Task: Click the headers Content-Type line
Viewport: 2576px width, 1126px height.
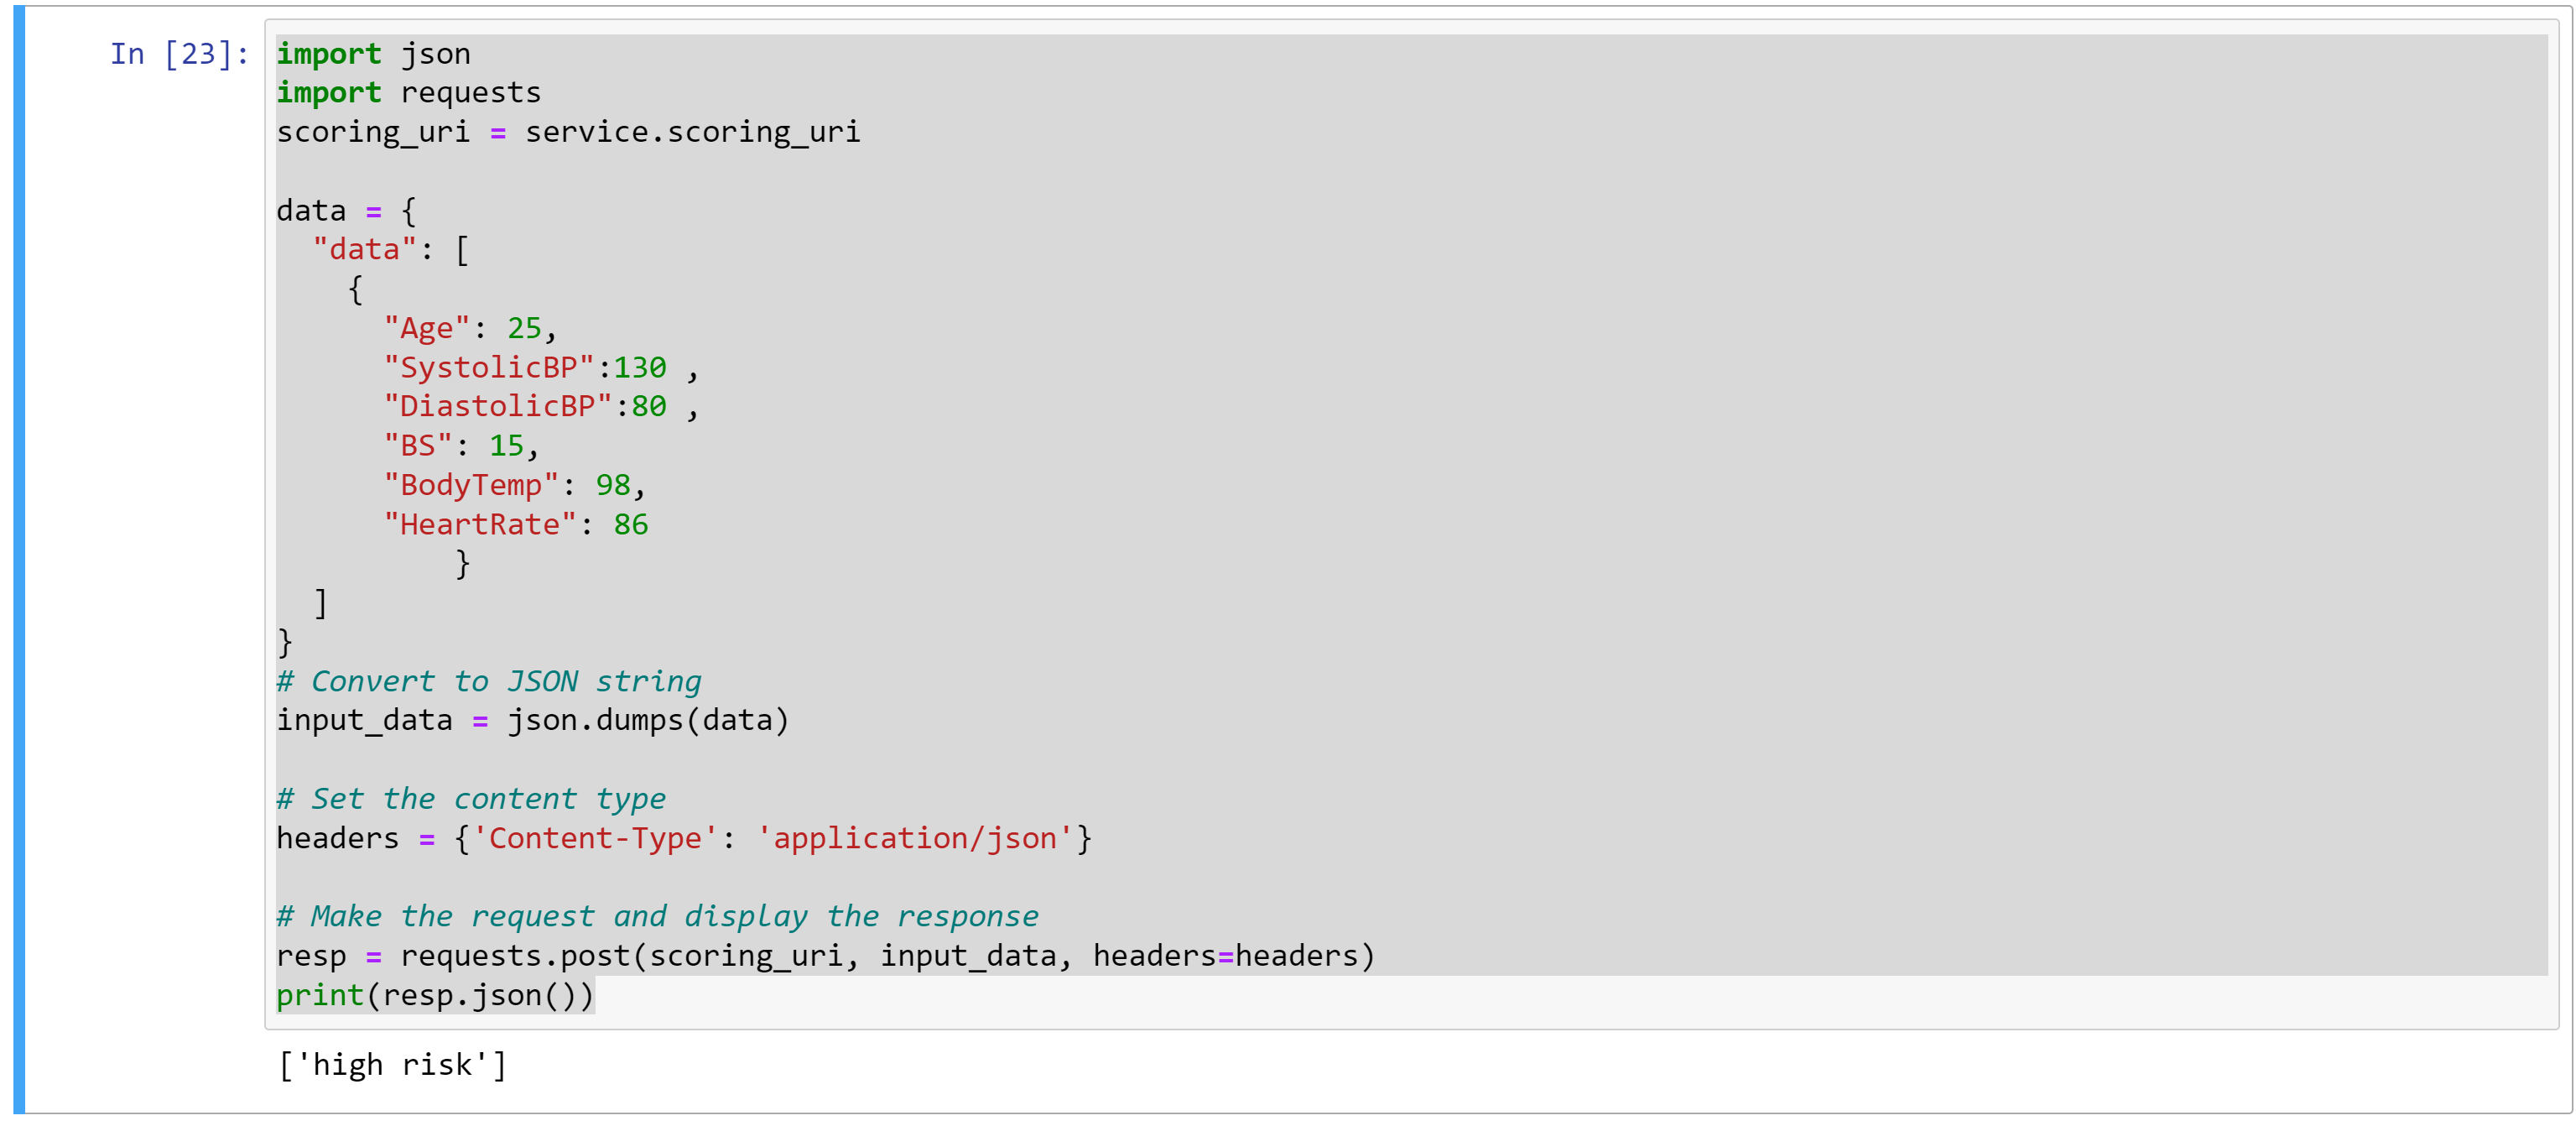Action: coord(684,839)
